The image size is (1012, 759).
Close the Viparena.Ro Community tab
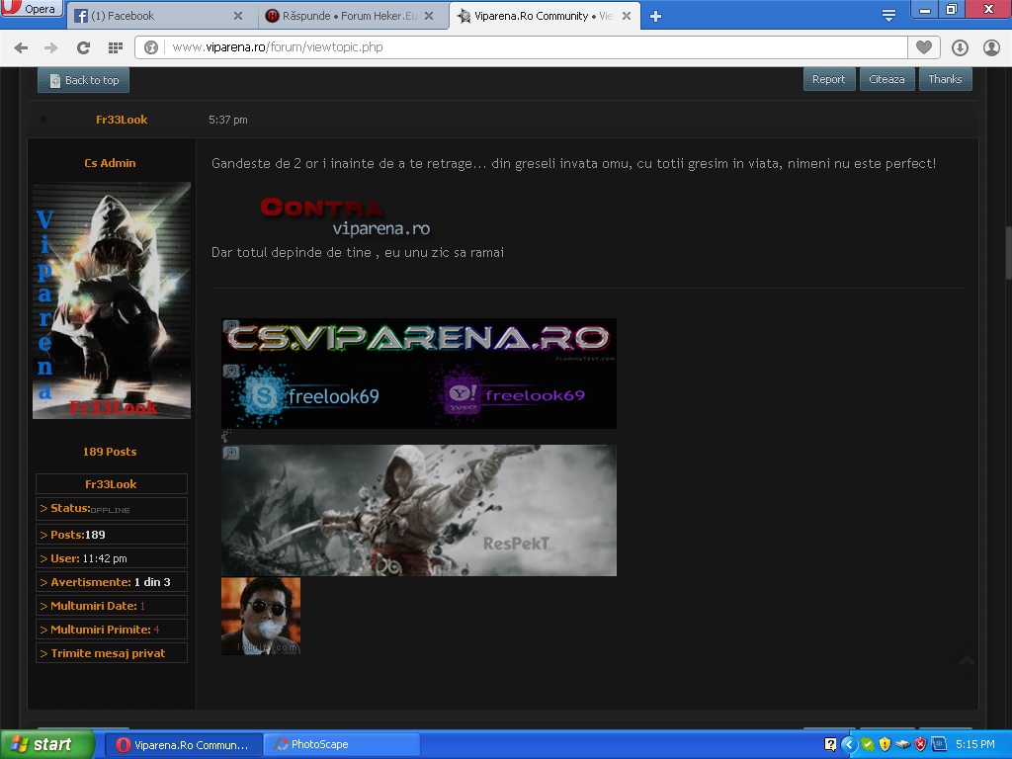click(x=626, y=16)
